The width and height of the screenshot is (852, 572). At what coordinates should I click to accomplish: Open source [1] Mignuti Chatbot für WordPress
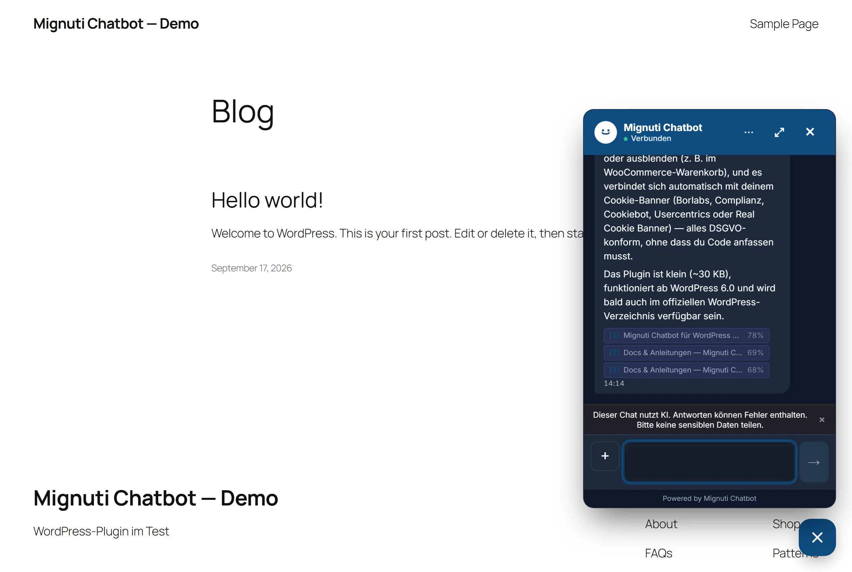686,335
